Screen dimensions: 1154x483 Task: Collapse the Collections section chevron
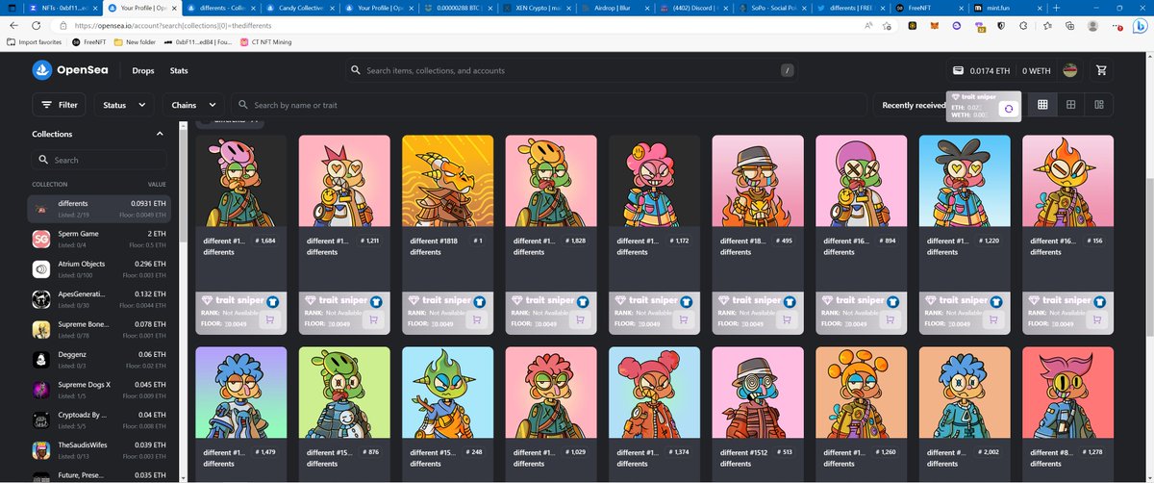point(160,134)
